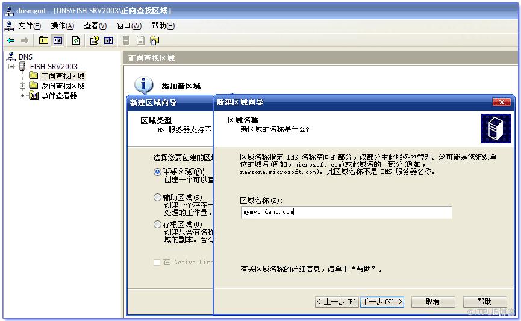Select the DNS root node icon
The height and width of the screenshot is (321, 521).
coord(11,57)
